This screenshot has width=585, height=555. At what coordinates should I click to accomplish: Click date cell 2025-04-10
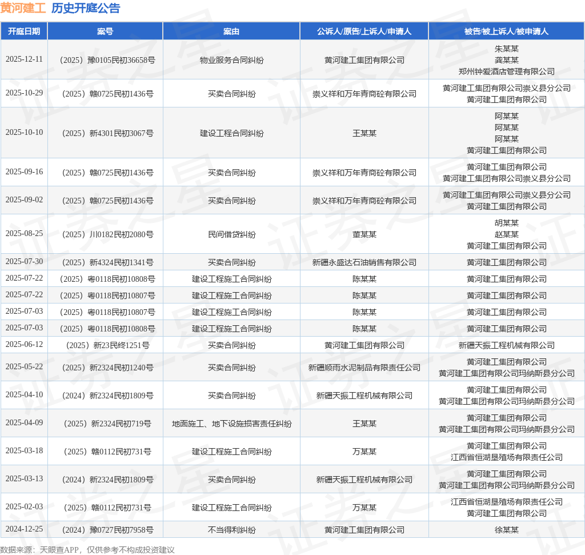point(24,395)
